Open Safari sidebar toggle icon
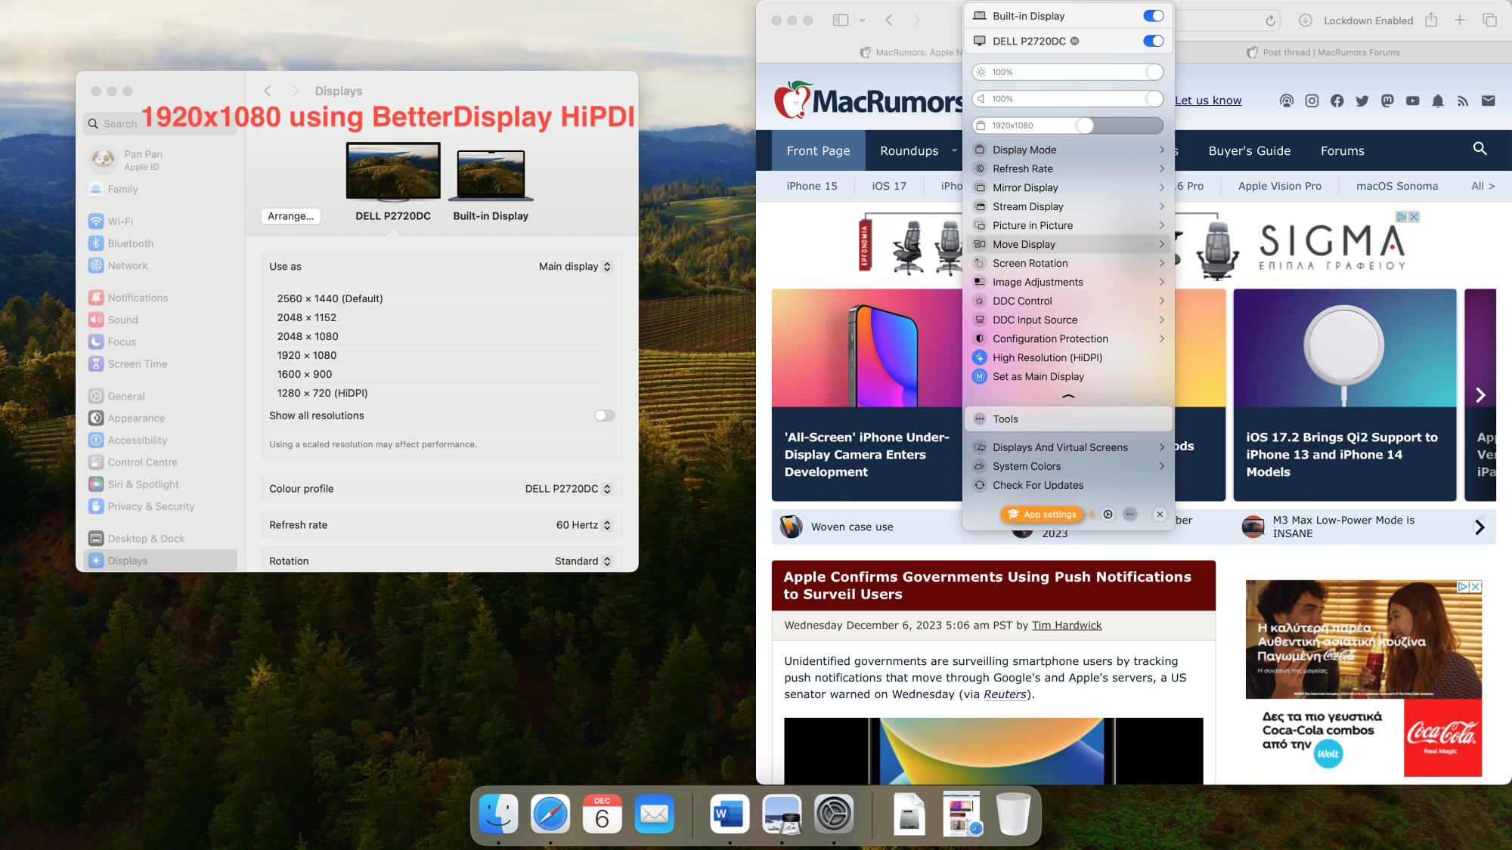Viewport: 1512px width, 850px height. coord(840,20)
